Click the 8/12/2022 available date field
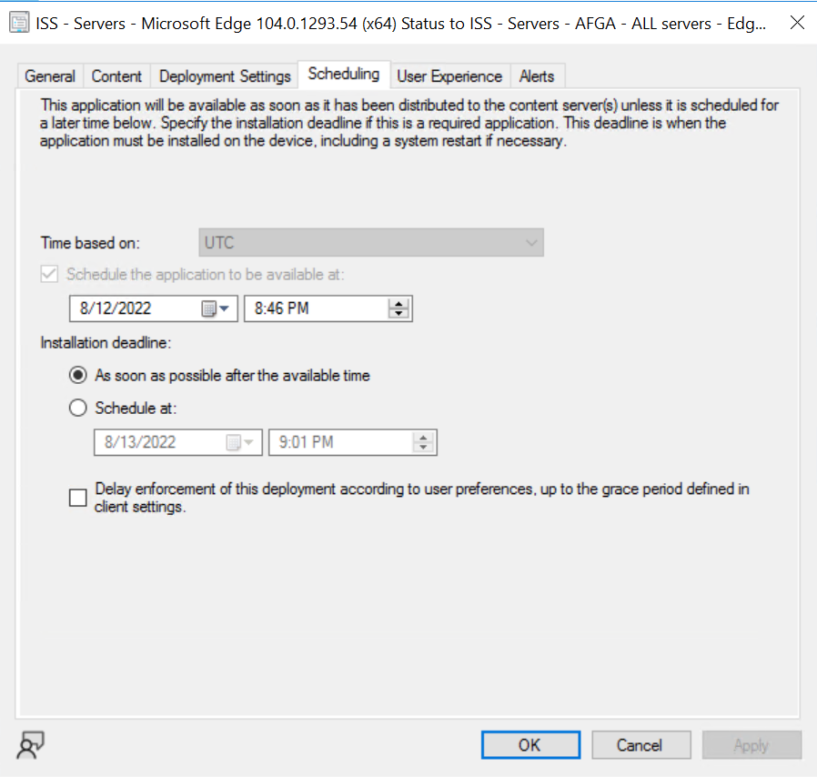Screen dimensions: 817x777 [x=153, y=308]
